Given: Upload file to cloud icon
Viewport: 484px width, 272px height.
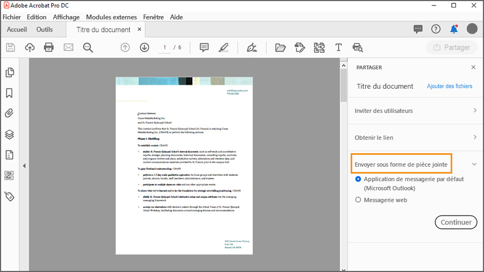Looking at the screenshot, I should click(x=30, y=47).
